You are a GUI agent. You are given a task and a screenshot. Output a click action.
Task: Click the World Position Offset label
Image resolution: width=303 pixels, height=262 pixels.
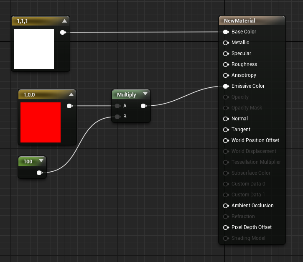point(255,140)
